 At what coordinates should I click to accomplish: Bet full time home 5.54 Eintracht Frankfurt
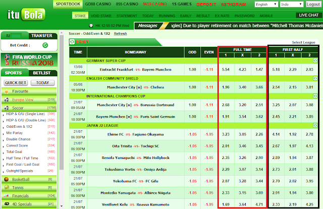tap(226, 70)
